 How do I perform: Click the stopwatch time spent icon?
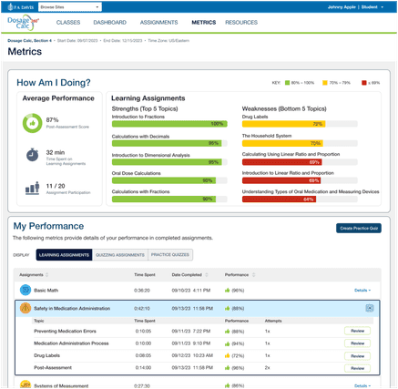[x=33, y=155]
